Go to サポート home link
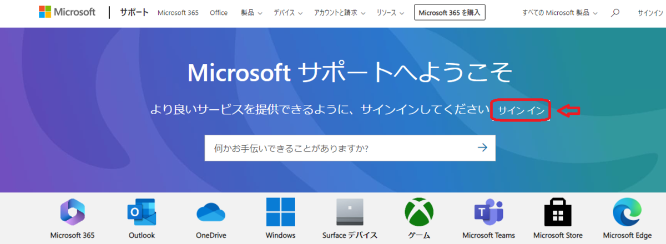The width and height of the screenshot is (666, 244). point(134,12)
